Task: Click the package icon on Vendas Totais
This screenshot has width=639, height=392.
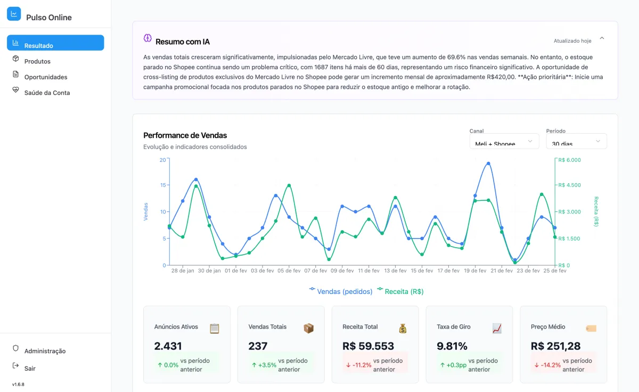Action: click(x=309, y=329)
